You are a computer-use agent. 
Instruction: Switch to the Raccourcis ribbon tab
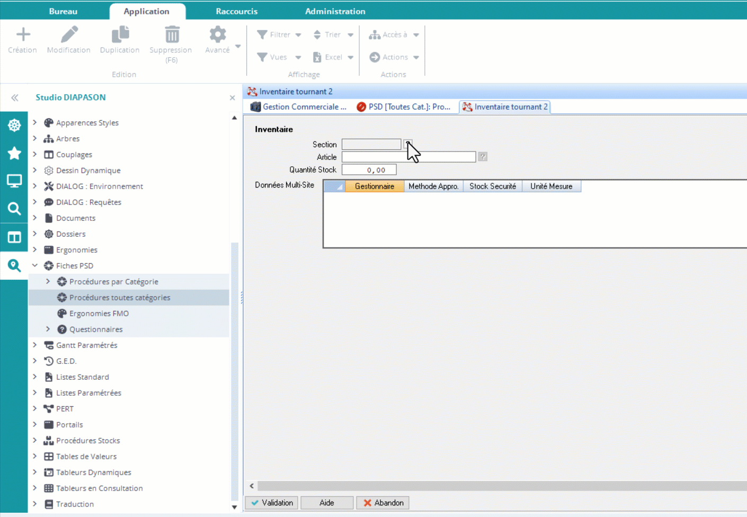[x=236, y=11]
